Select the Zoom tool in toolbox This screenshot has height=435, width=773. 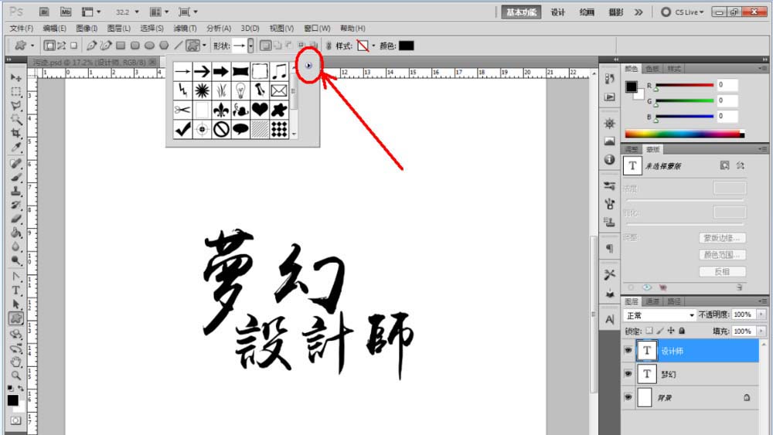[15, 376]
